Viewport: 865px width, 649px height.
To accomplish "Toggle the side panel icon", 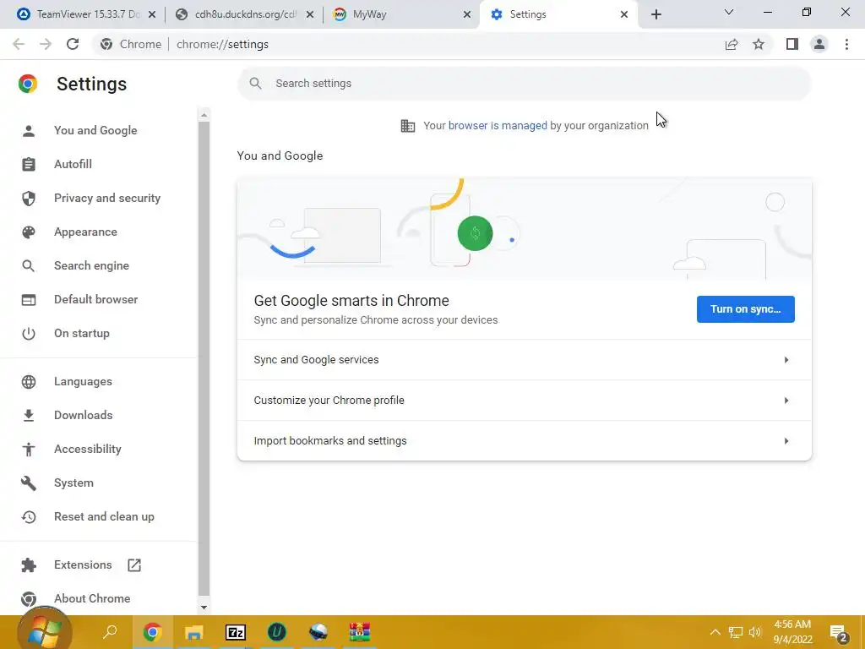I will click(x=792, y=44).
